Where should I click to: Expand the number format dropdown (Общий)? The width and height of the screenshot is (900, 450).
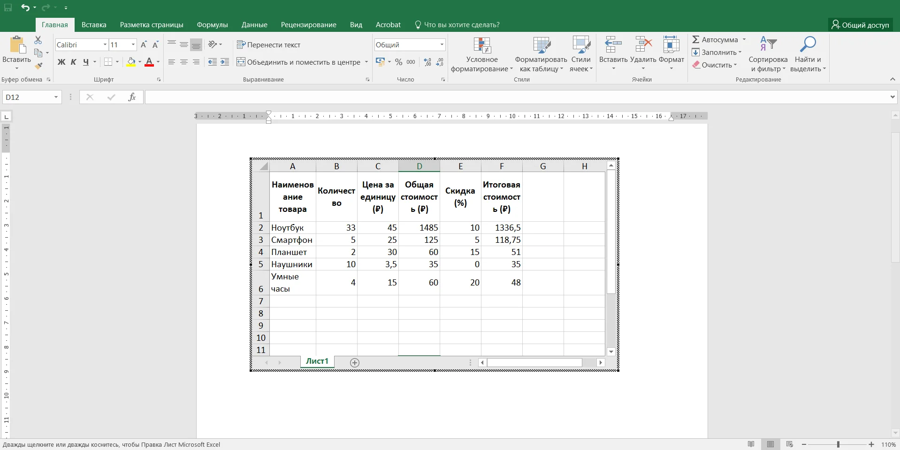pos(442,45)
